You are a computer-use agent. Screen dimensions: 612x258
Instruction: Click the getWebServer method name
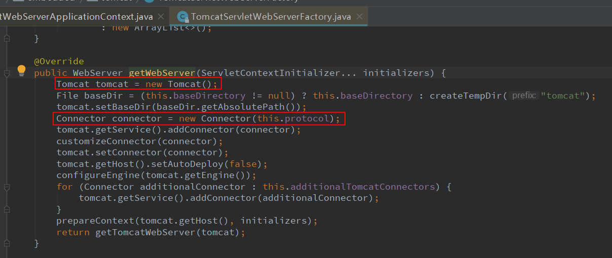click(162, 73)
